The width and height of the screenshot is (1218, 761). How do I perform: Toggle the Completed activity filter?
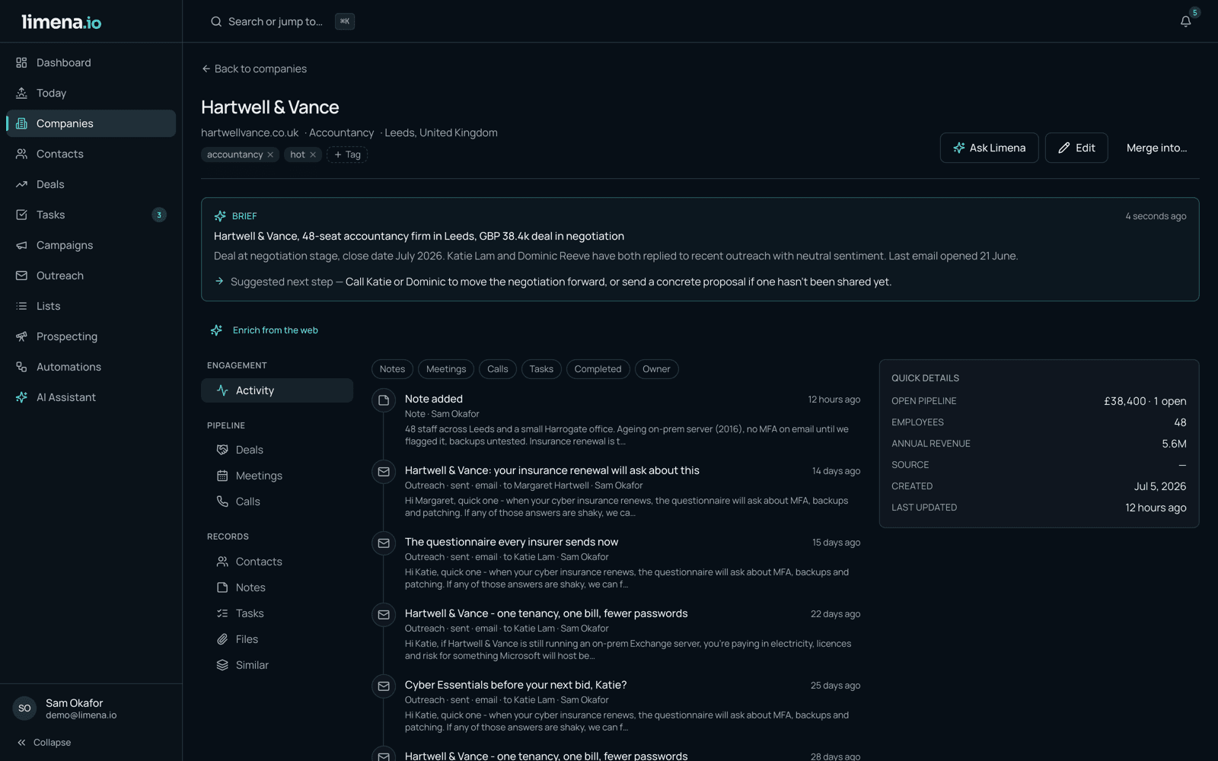598,369
